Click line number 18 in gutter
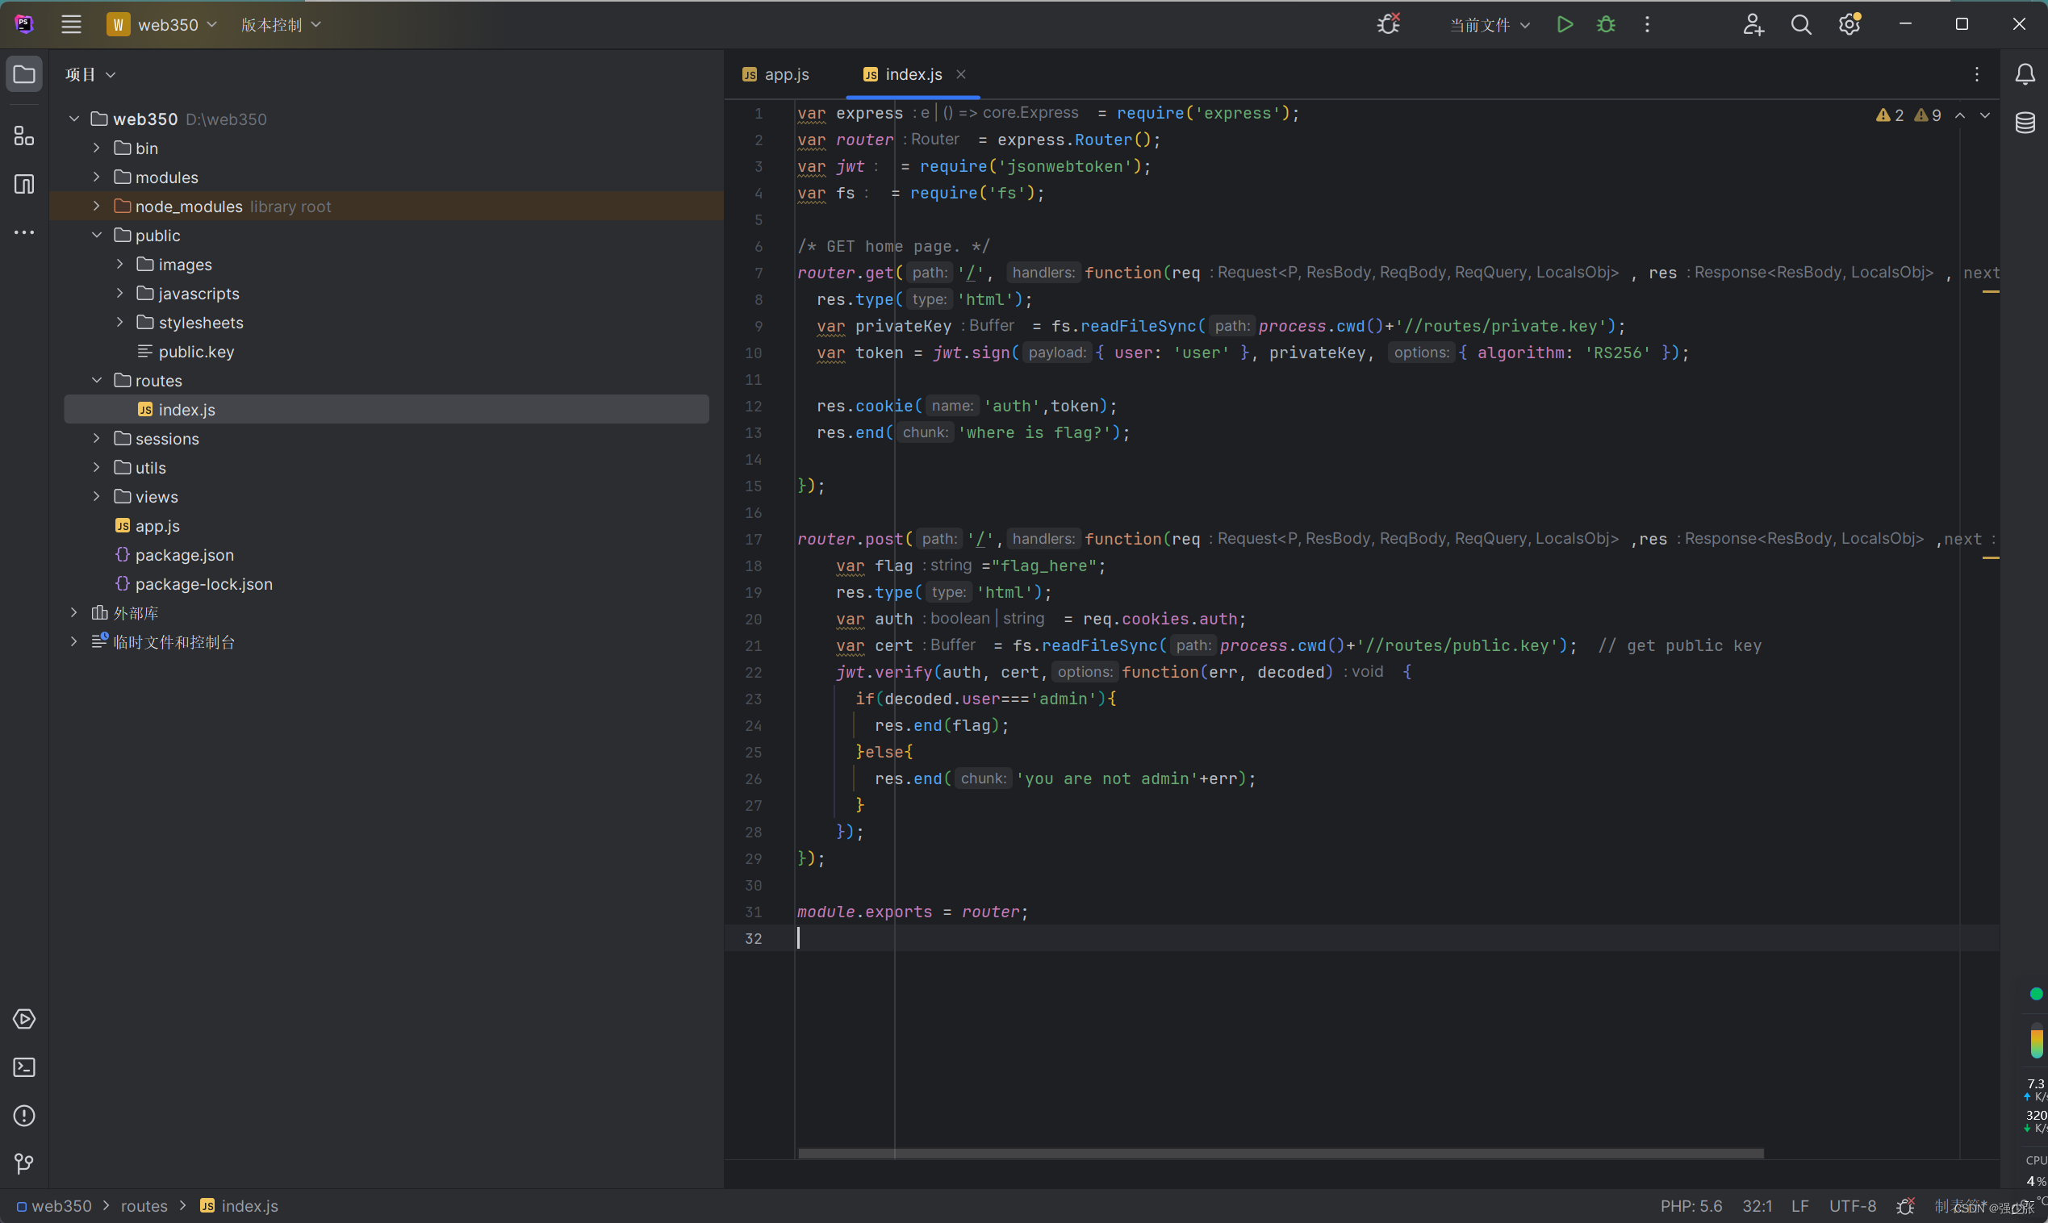This screenshot has height=1223, width=2048. 753,566
